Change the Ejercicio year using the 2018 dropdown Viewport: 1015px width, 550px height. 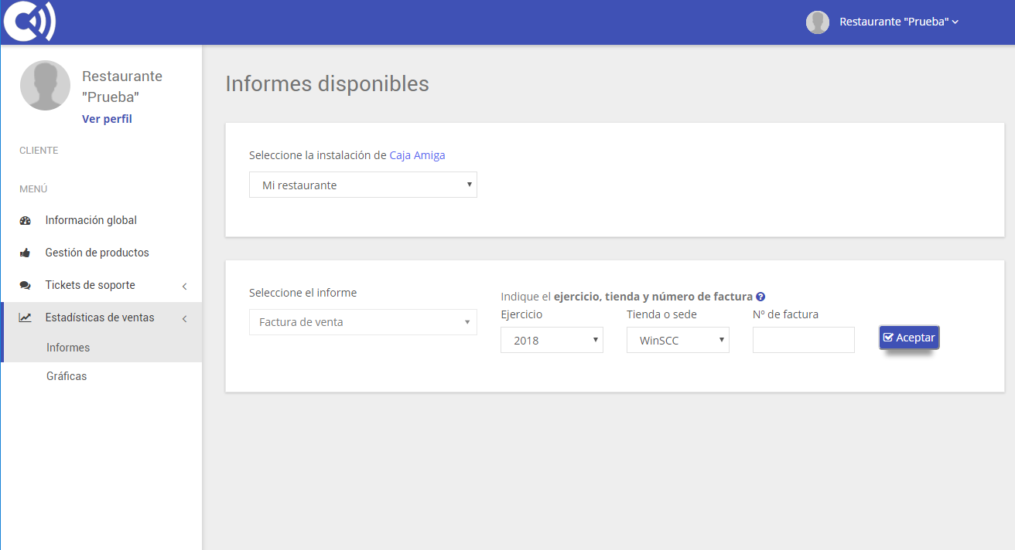click(551, 339)
